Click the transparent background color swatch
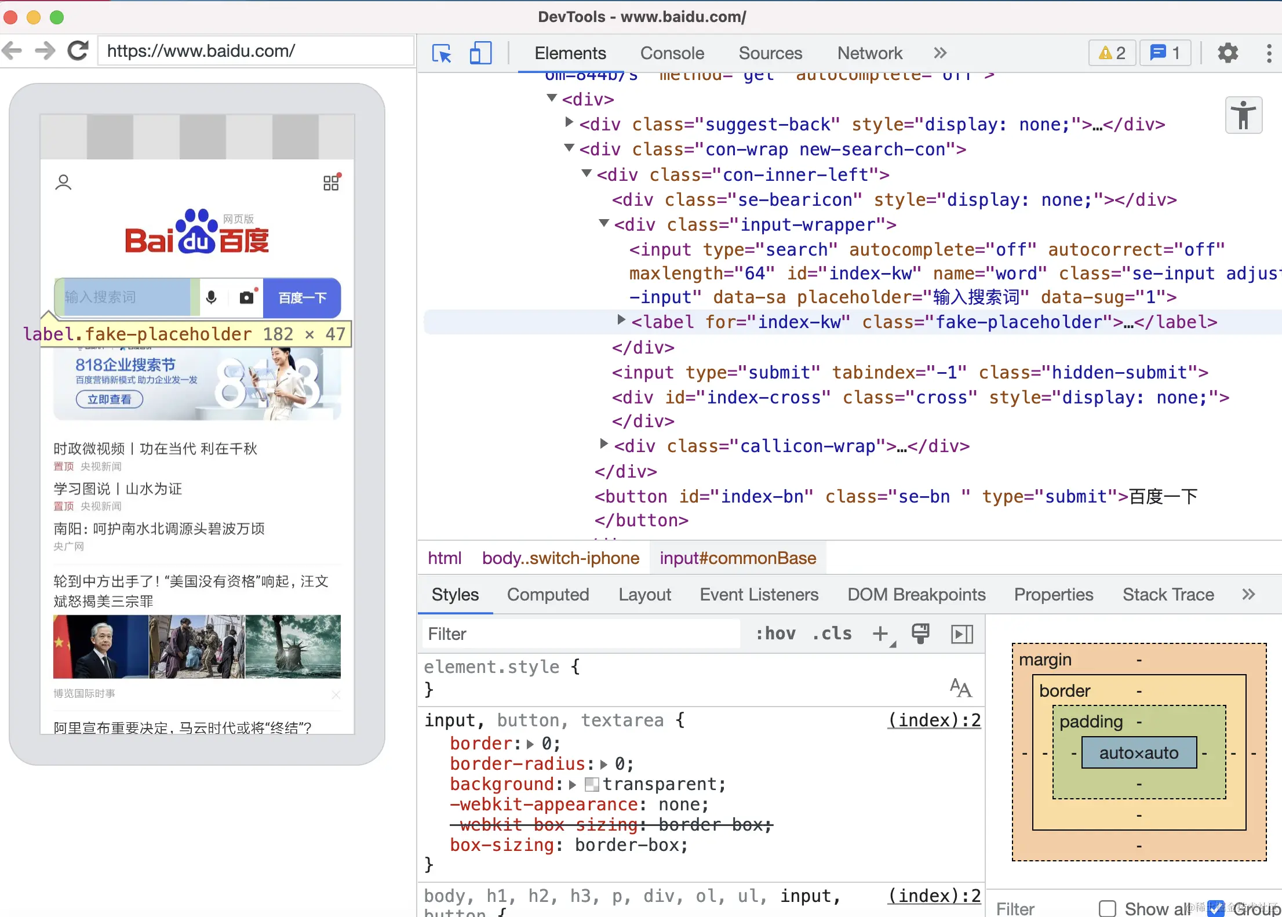The width and height of the screenshot is (1282, 917). click(592, 784)
